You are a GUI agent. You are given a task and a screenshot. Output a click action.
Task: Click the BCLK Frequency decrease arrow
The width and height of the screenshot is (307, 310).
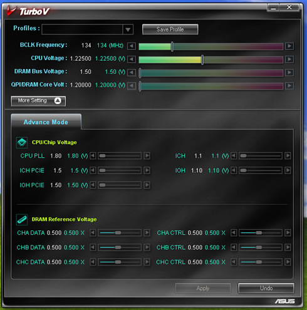tap(132, 46)
